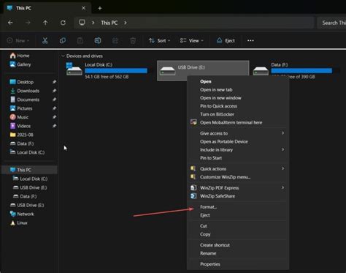The width and height of the screenshot is (346, 273).
Task: Click the Copy toolbar icon
Action: click(x=63, y=40)
